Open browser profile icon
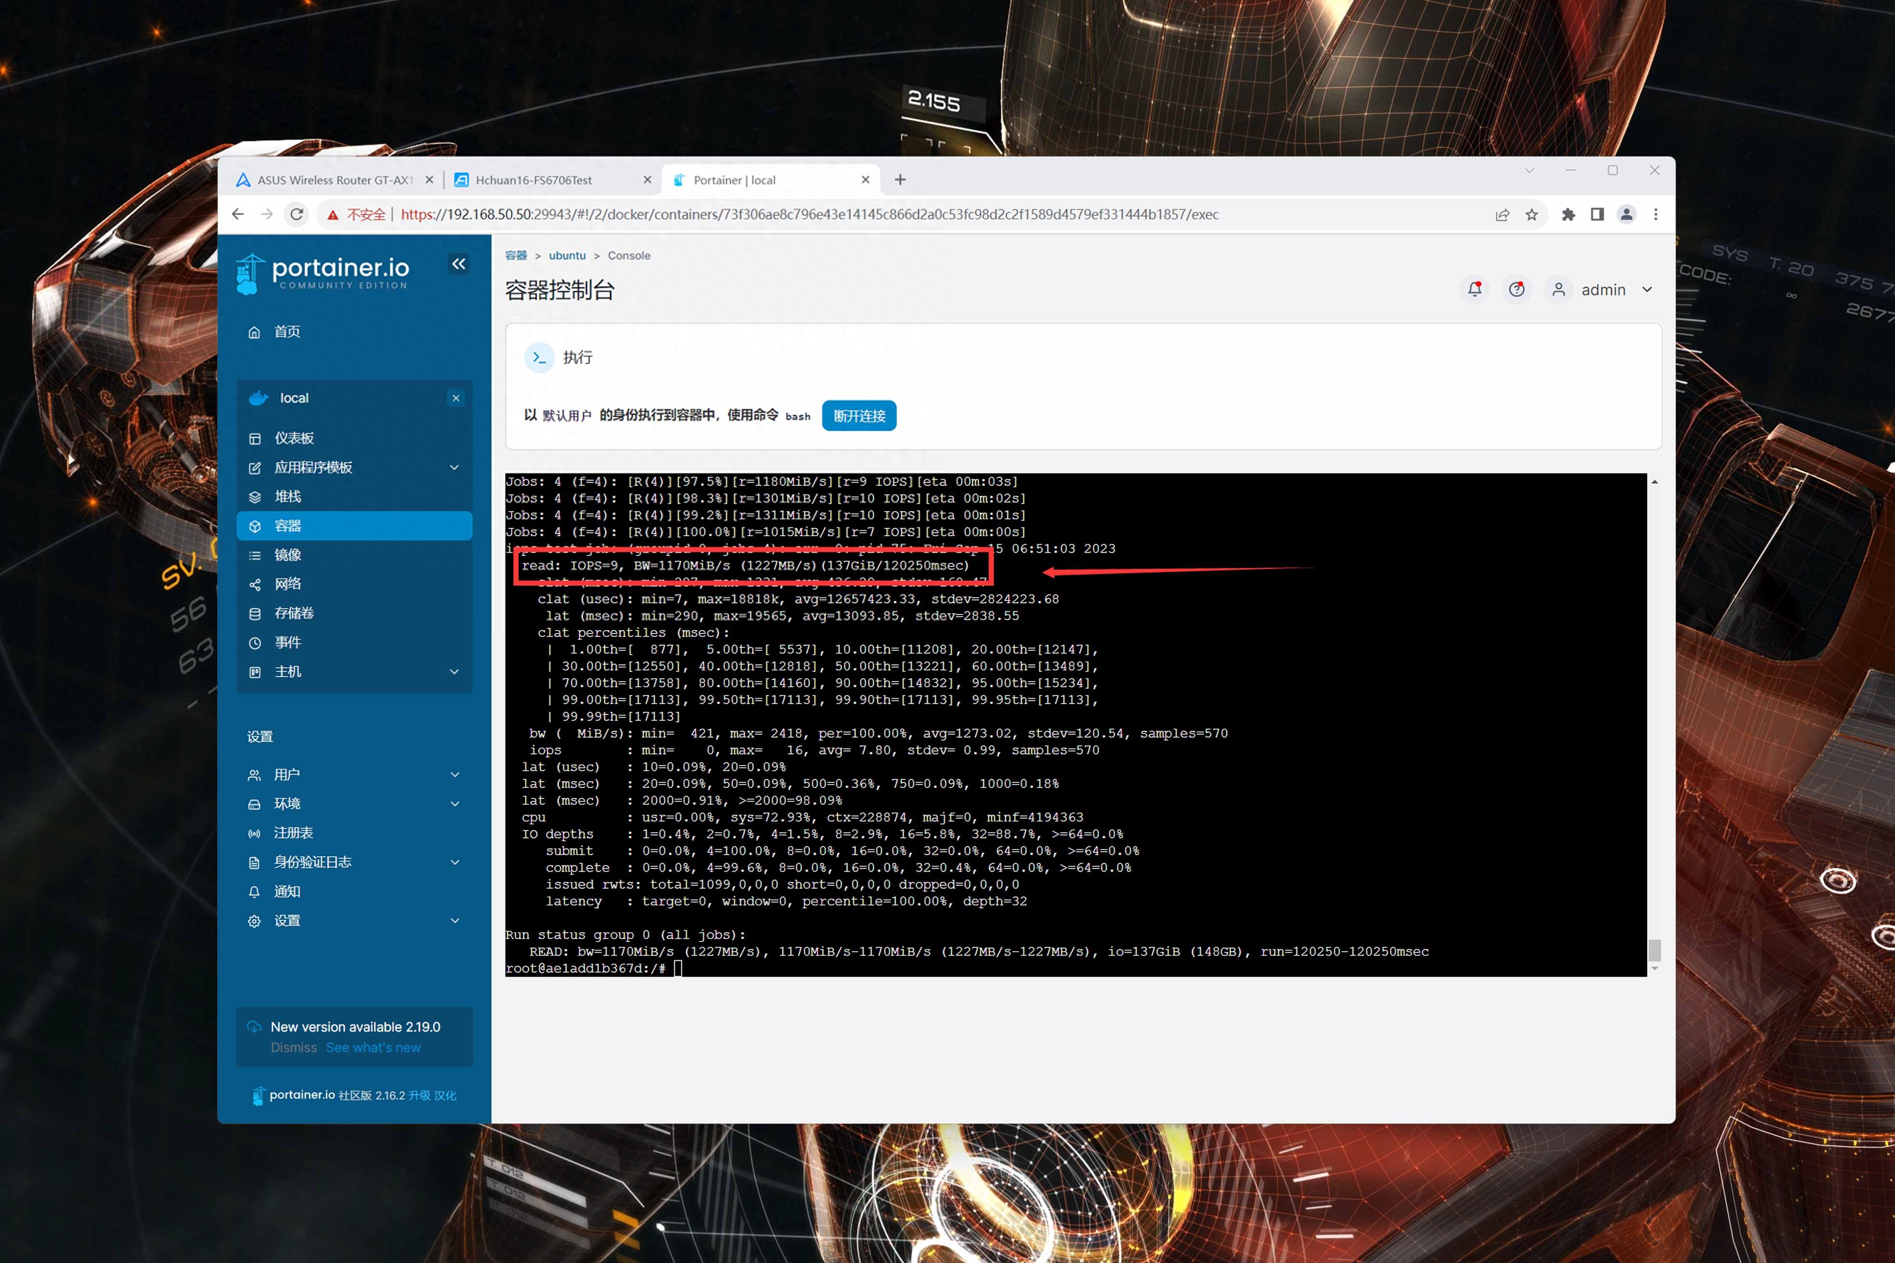Image resolution: width=1895 pixels, height=1263 pixels. (1627, 214)
